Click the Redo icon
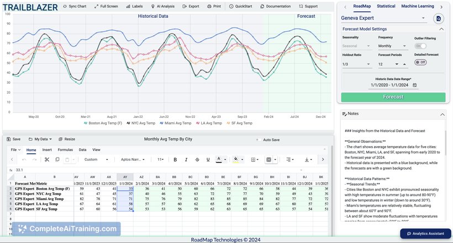Viewport: 453px width, 243px height. pyautogui.click(x=34, y=160)
